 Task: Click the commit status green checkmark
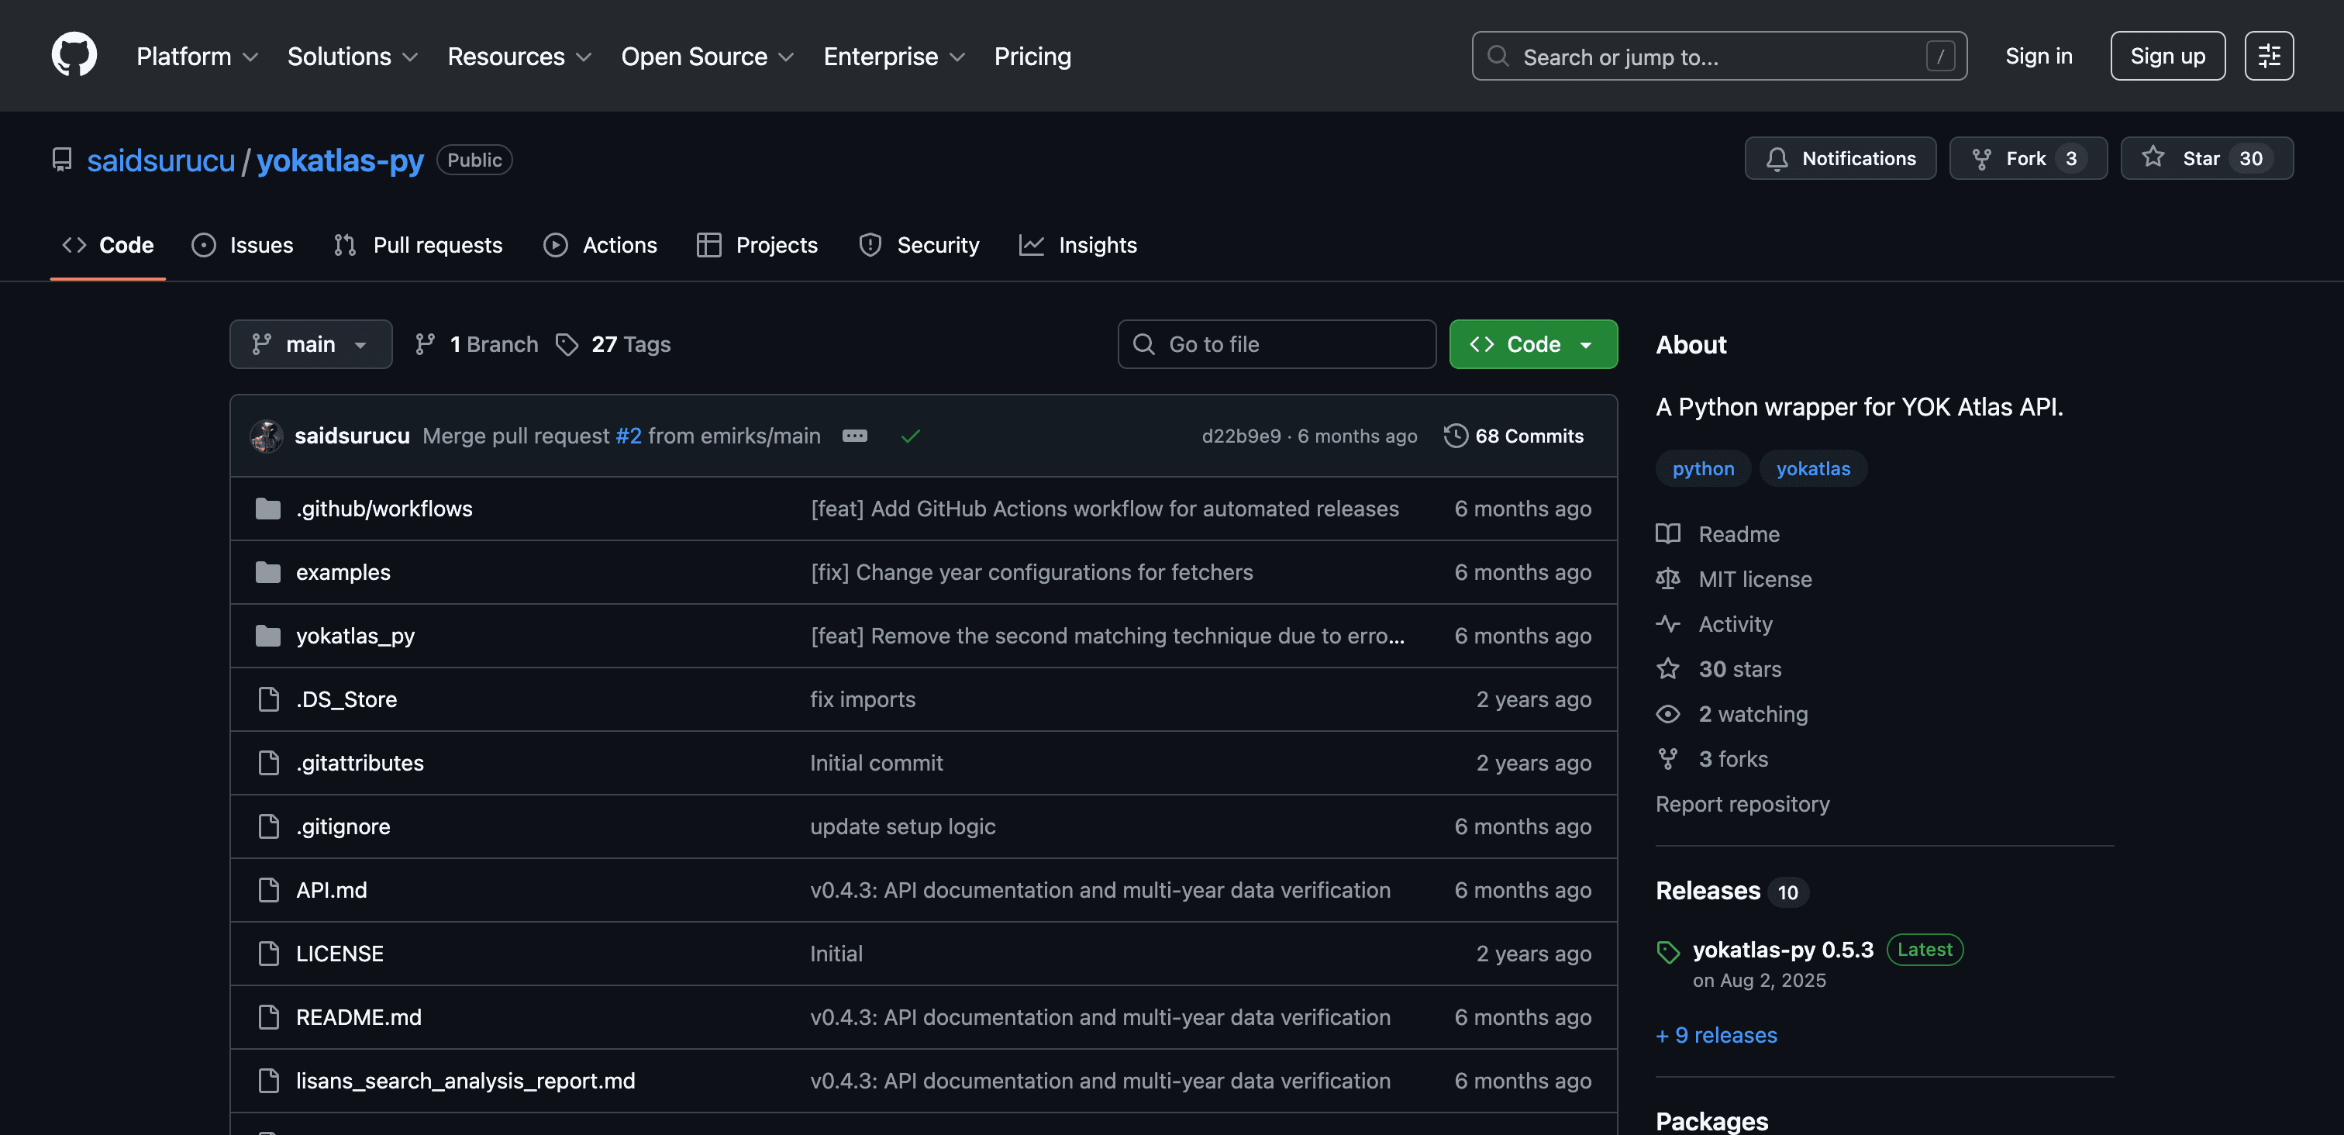[x=910, y=436]
